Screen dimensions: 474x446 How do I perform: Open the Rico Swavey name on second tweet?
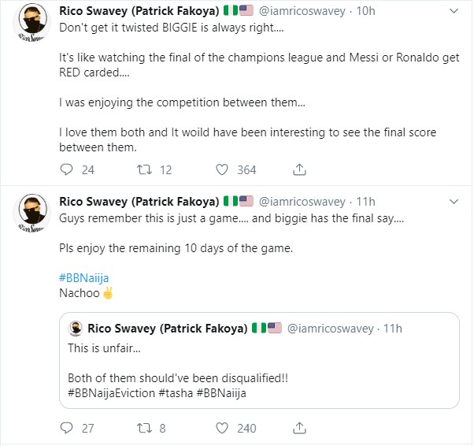[x=139, y=202]
